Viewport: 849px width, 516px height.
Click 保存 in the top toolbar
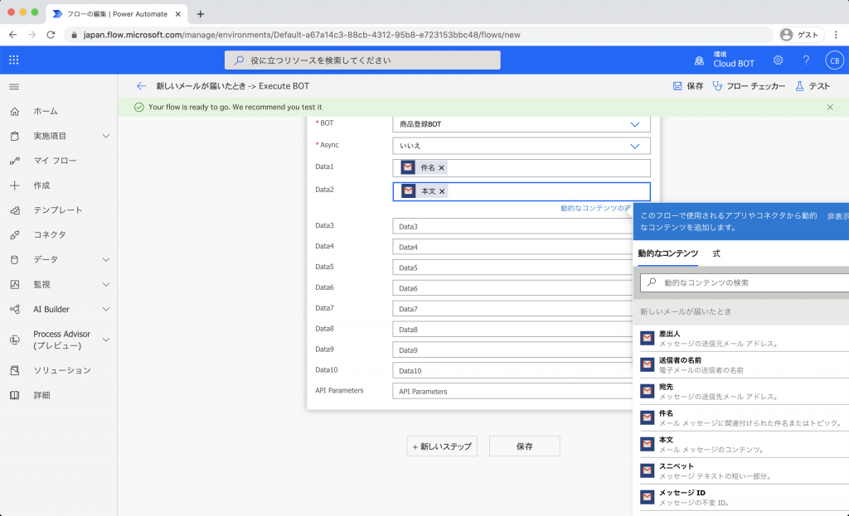pyautogui.click(x=687, y=86)
